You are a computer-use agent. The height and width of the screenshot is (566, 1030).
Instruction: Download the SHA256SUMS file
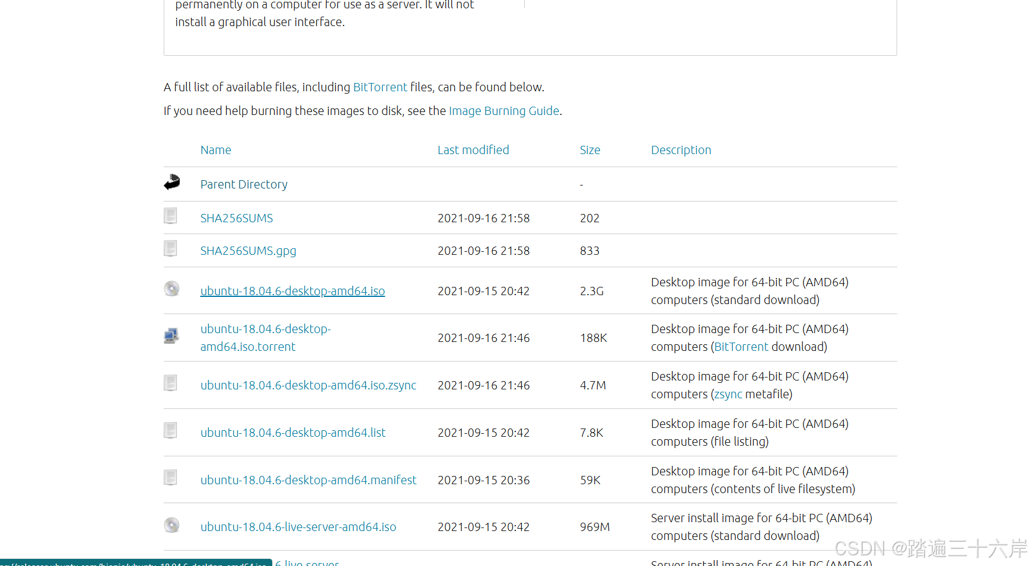(x=237, y=218)
